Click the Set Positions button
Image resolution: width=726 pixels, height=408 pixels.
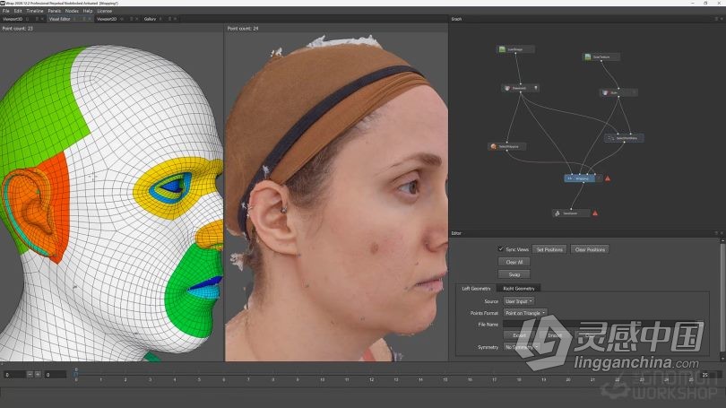click(549, 249)
